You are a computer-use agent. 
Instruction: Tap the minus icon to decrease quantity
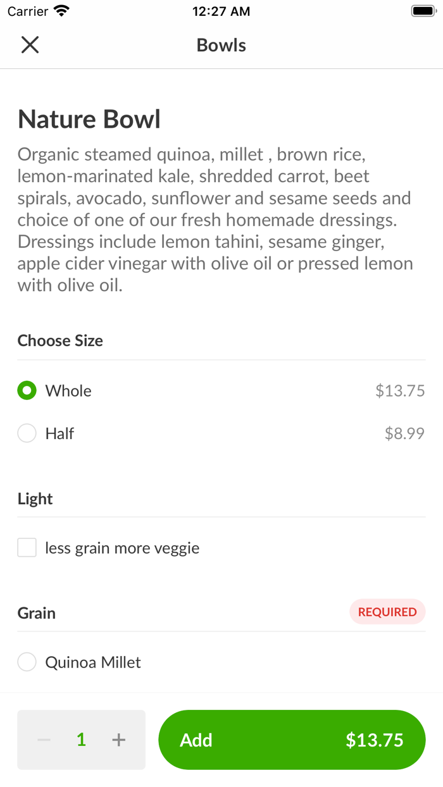pos(43,739)
